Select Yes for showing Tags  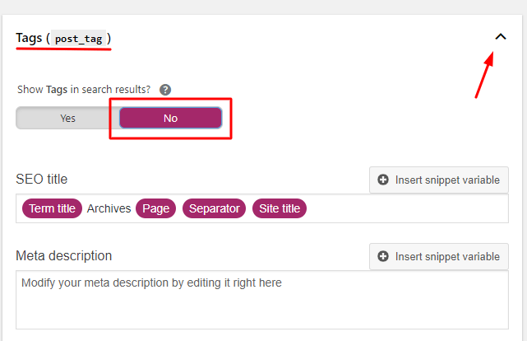[x=67, y=118]
